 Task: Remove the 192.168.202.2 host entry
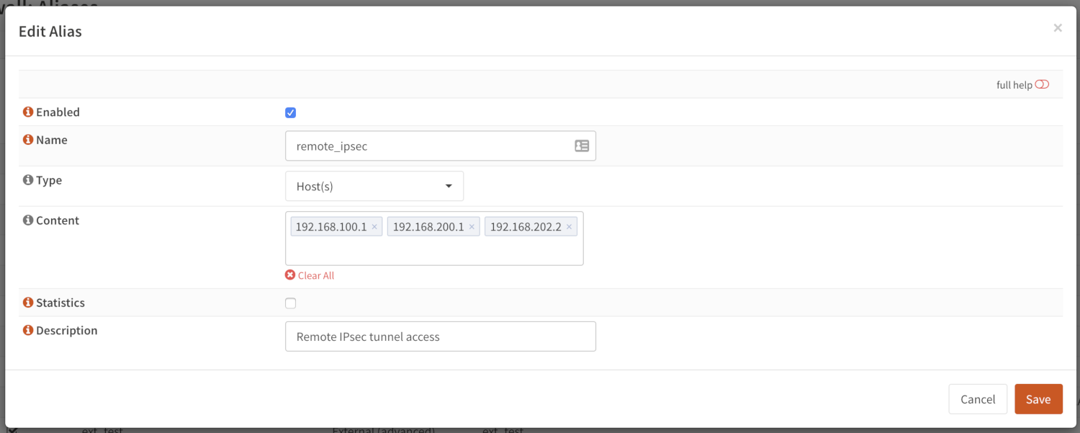pyautogui.click(x=569, y=227)
